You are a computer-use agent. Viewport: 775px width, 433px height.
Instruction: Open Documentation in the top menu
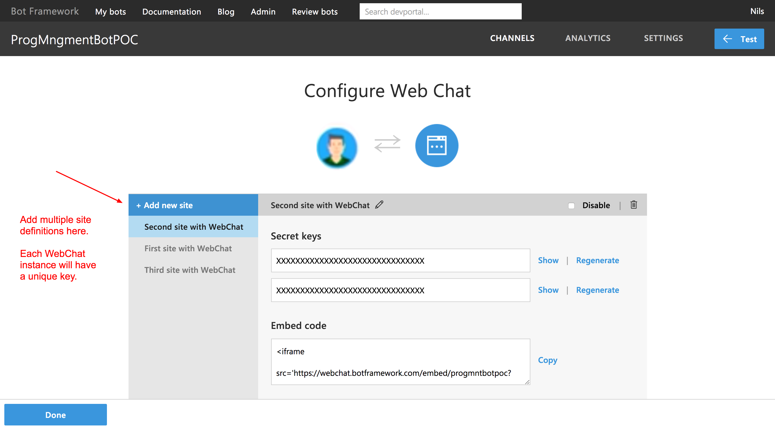(171, 12)
